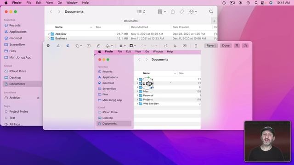The image size is (294, 165).
Task: Open Siri from the menu bar
Action: click(x=271, y=3)
